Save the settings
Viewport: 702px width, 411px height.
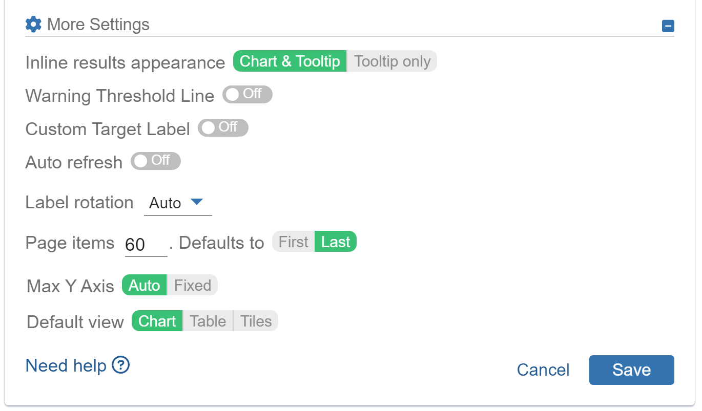pos(631,370)
